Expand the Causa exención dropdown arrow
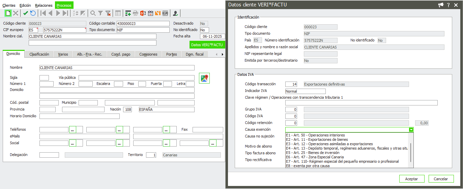The image size is (463, 189). click(x=411, y=130)
